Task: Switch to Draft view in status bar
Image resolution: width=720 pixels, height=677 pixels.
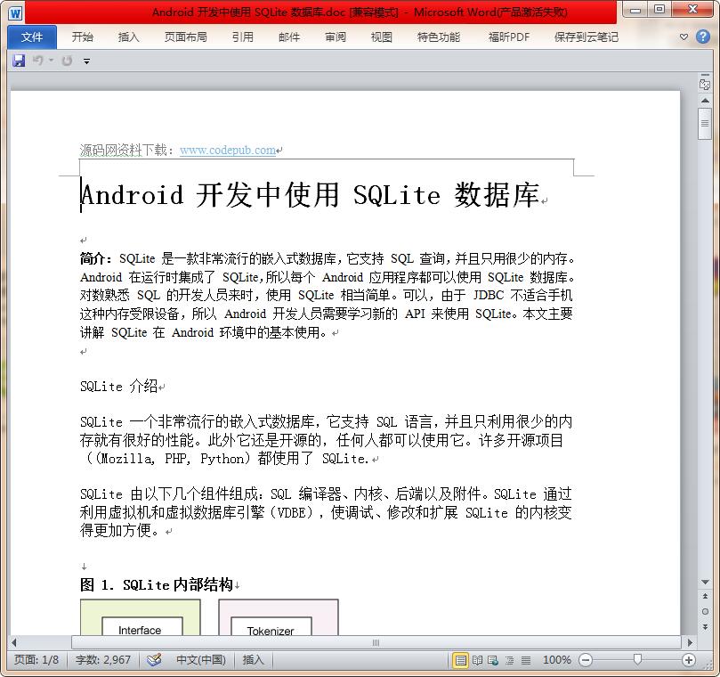Action: coord(525,660)
